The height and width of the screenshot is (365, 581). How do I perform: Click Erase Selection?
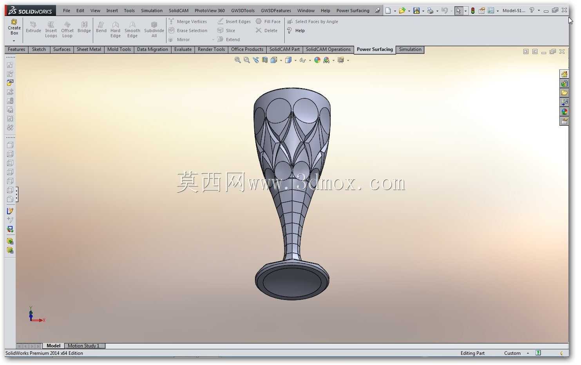[188, 31]
